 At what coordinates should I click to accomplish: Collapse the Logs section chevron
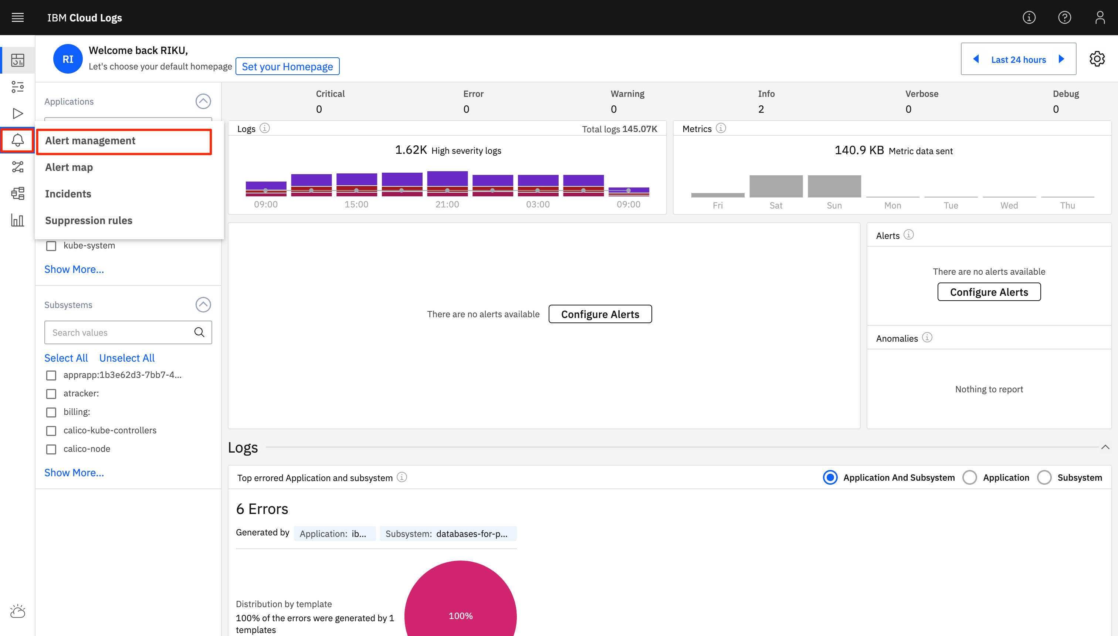[1105, 447]
